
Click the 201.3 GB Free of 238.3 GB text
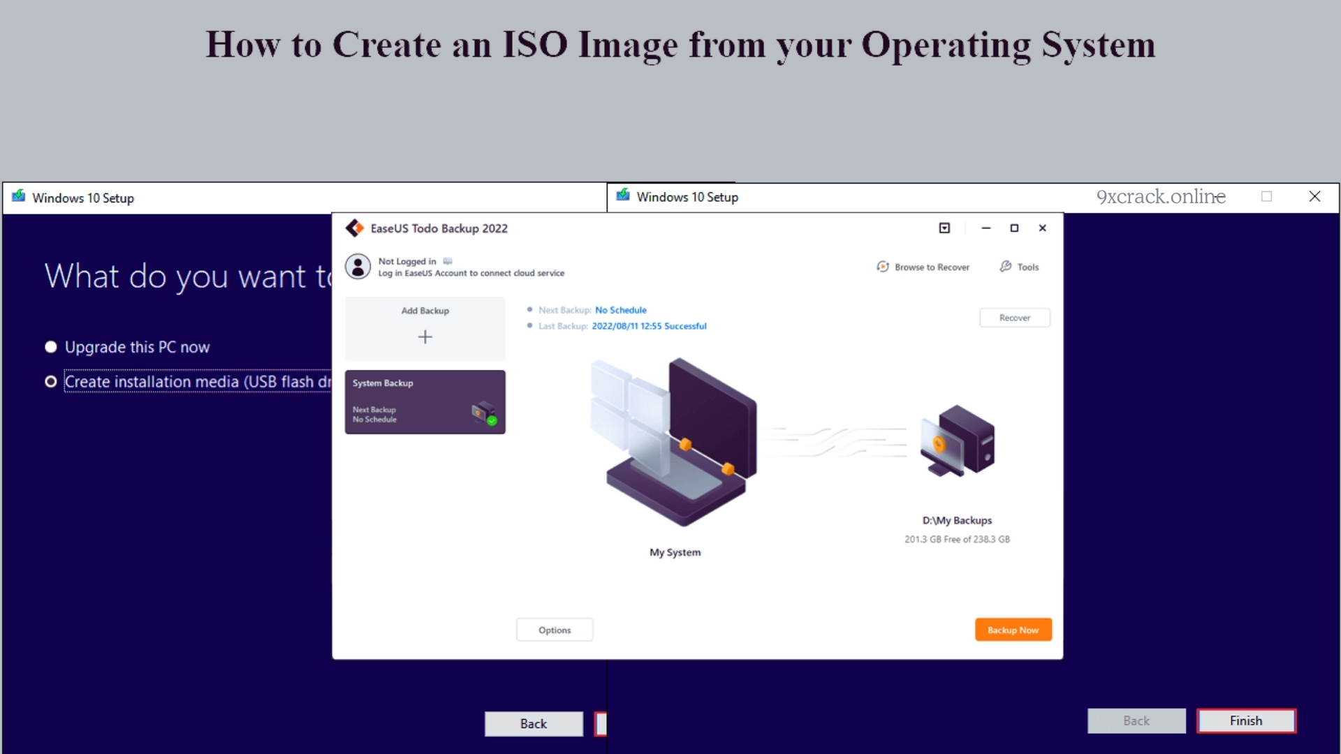957,540
